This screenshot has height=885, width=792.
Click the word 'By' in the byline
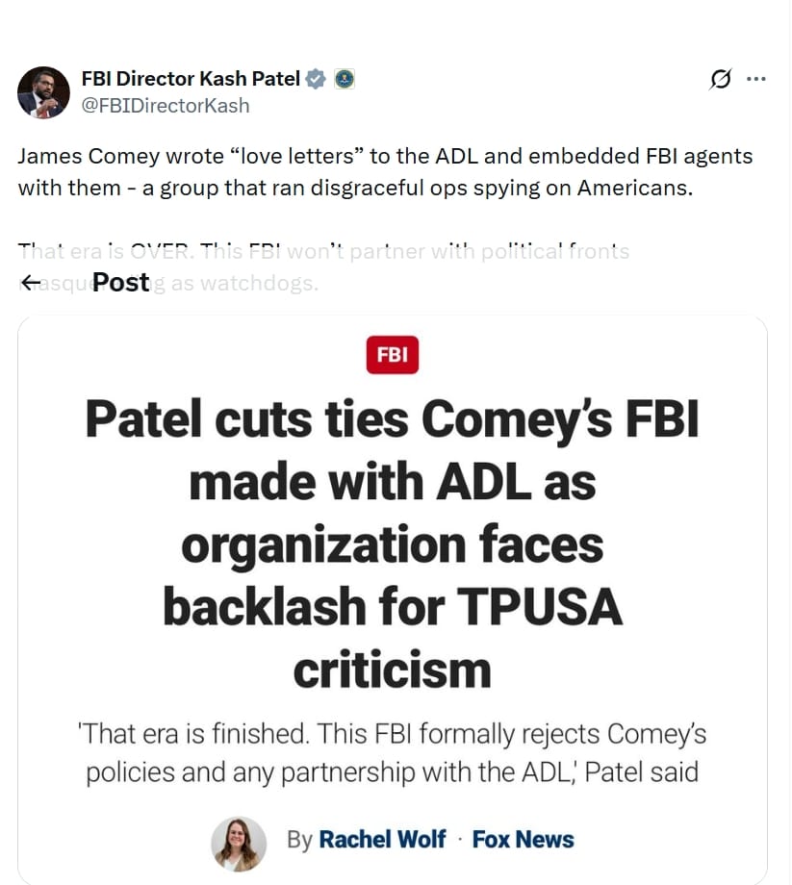(x=299, y=840)
